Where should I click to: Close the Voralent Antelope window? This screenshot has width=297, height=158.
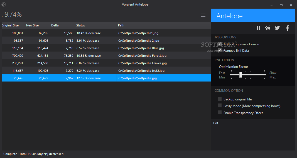(291, 5)
